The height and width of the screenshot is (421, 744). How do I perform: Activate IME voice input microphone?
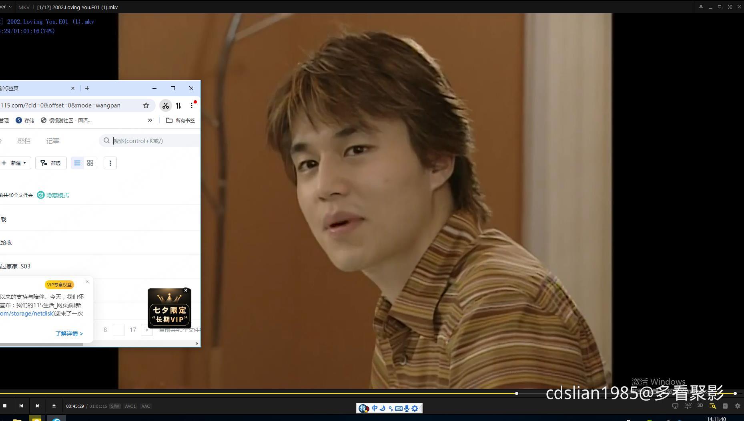[407, 408]
